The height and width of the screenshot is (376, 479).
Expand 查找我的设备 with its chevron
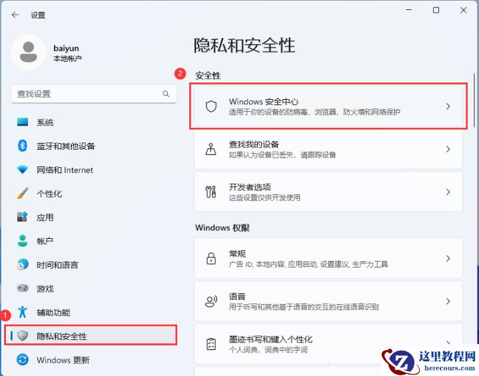coord(448,149)
